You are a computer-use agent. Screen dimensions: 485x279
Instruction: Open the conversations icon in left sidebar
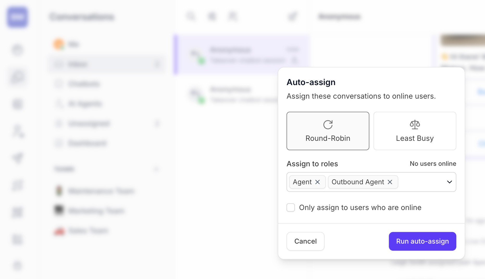pyautogui.click(x=18, y=77)
